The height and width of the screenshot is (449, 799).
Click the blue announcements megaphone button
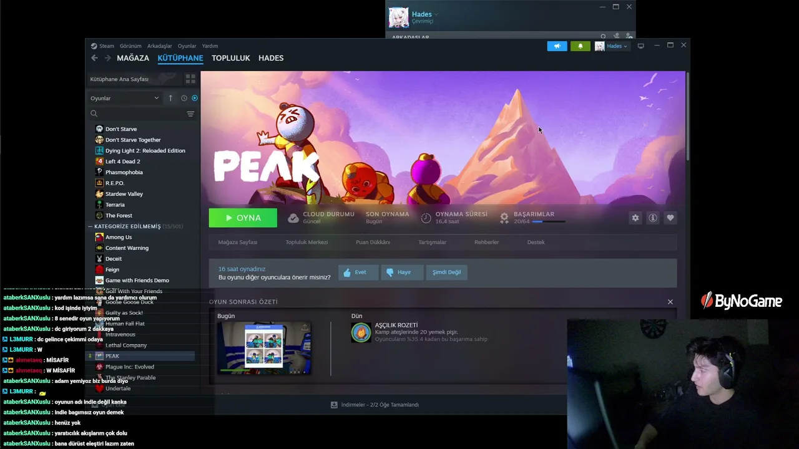point(557,46)
